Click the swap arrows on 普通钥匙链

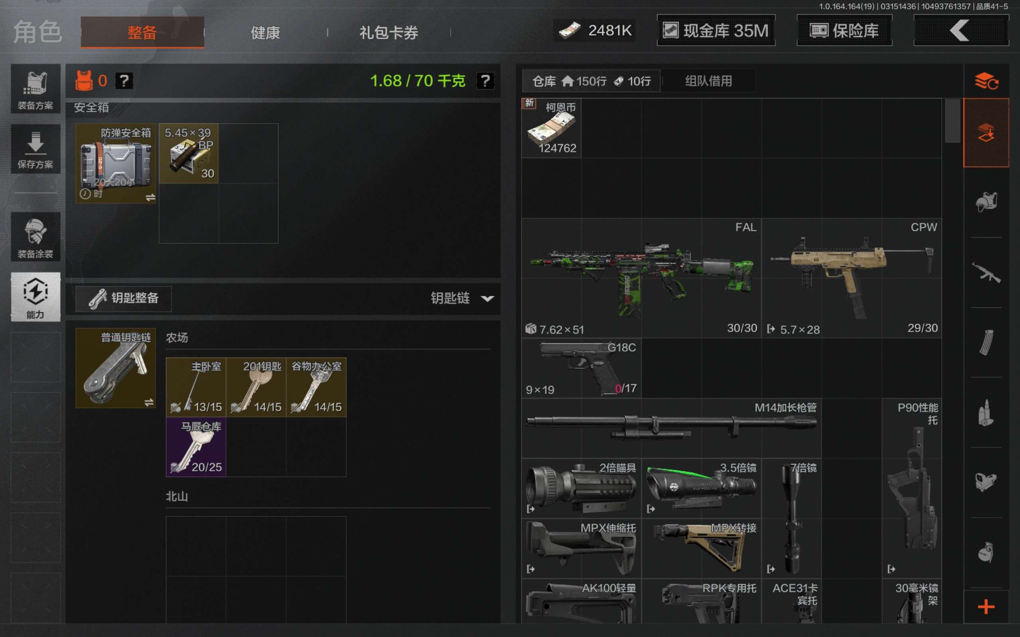coord(149,403)
